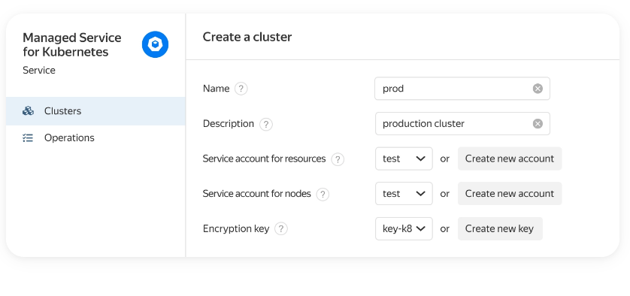The width and height of the screenshot is (630, 296).
Task: Show help for Encryption key
Action: 281,229
